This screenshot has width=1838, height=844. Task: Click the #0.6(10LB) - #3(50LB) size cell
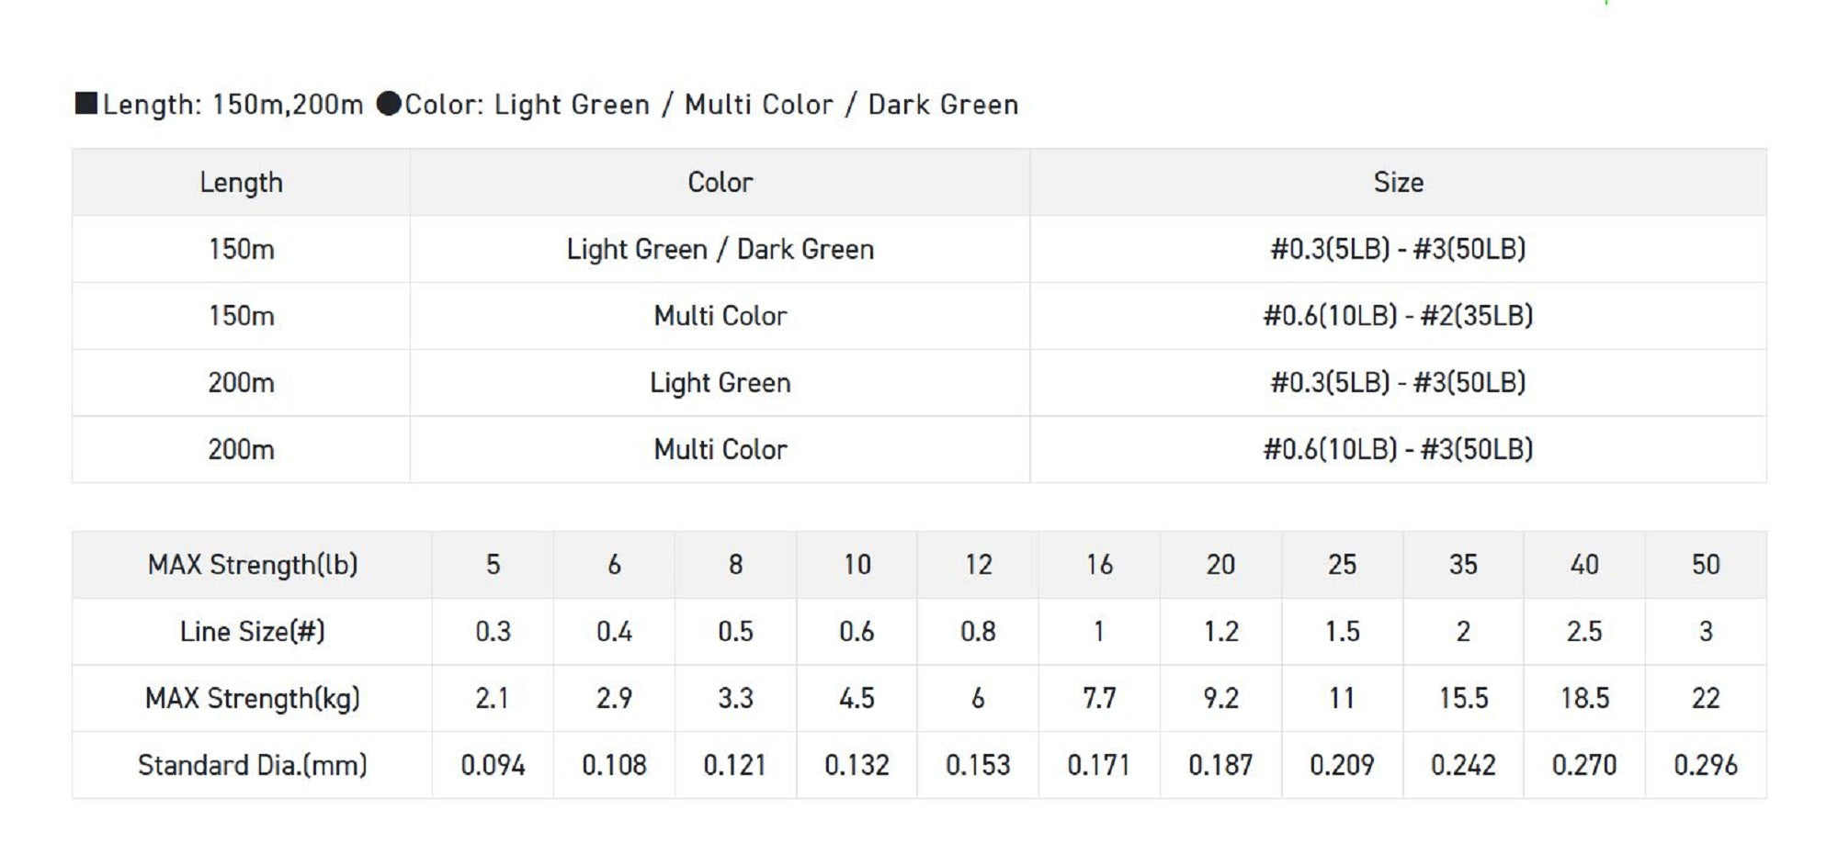click(1398, 449)
